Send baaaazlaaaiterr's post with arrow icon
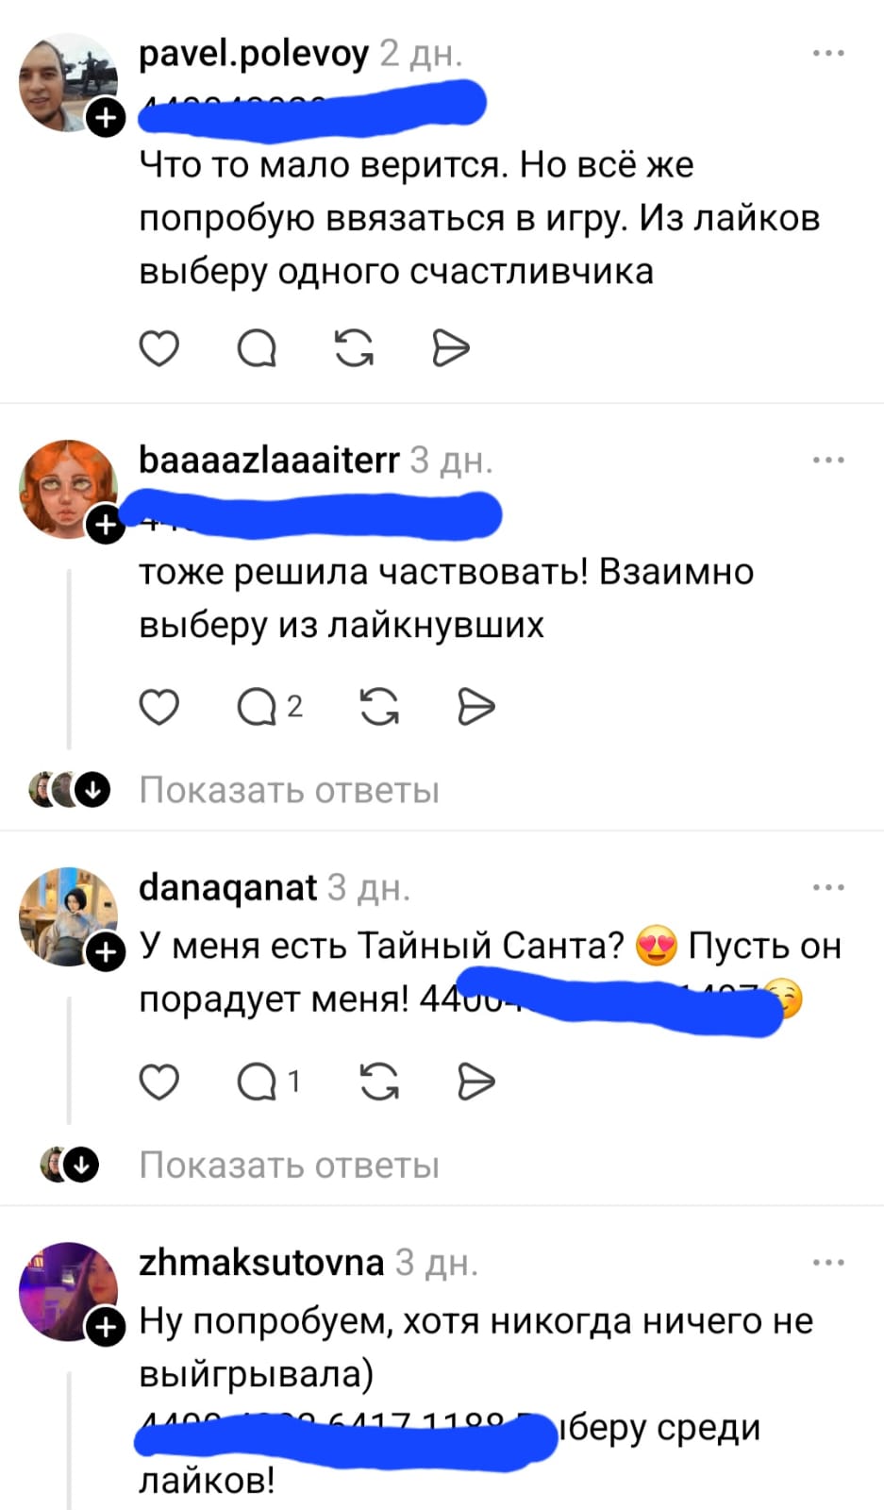The image size is (884, 1510). (476, 706)
